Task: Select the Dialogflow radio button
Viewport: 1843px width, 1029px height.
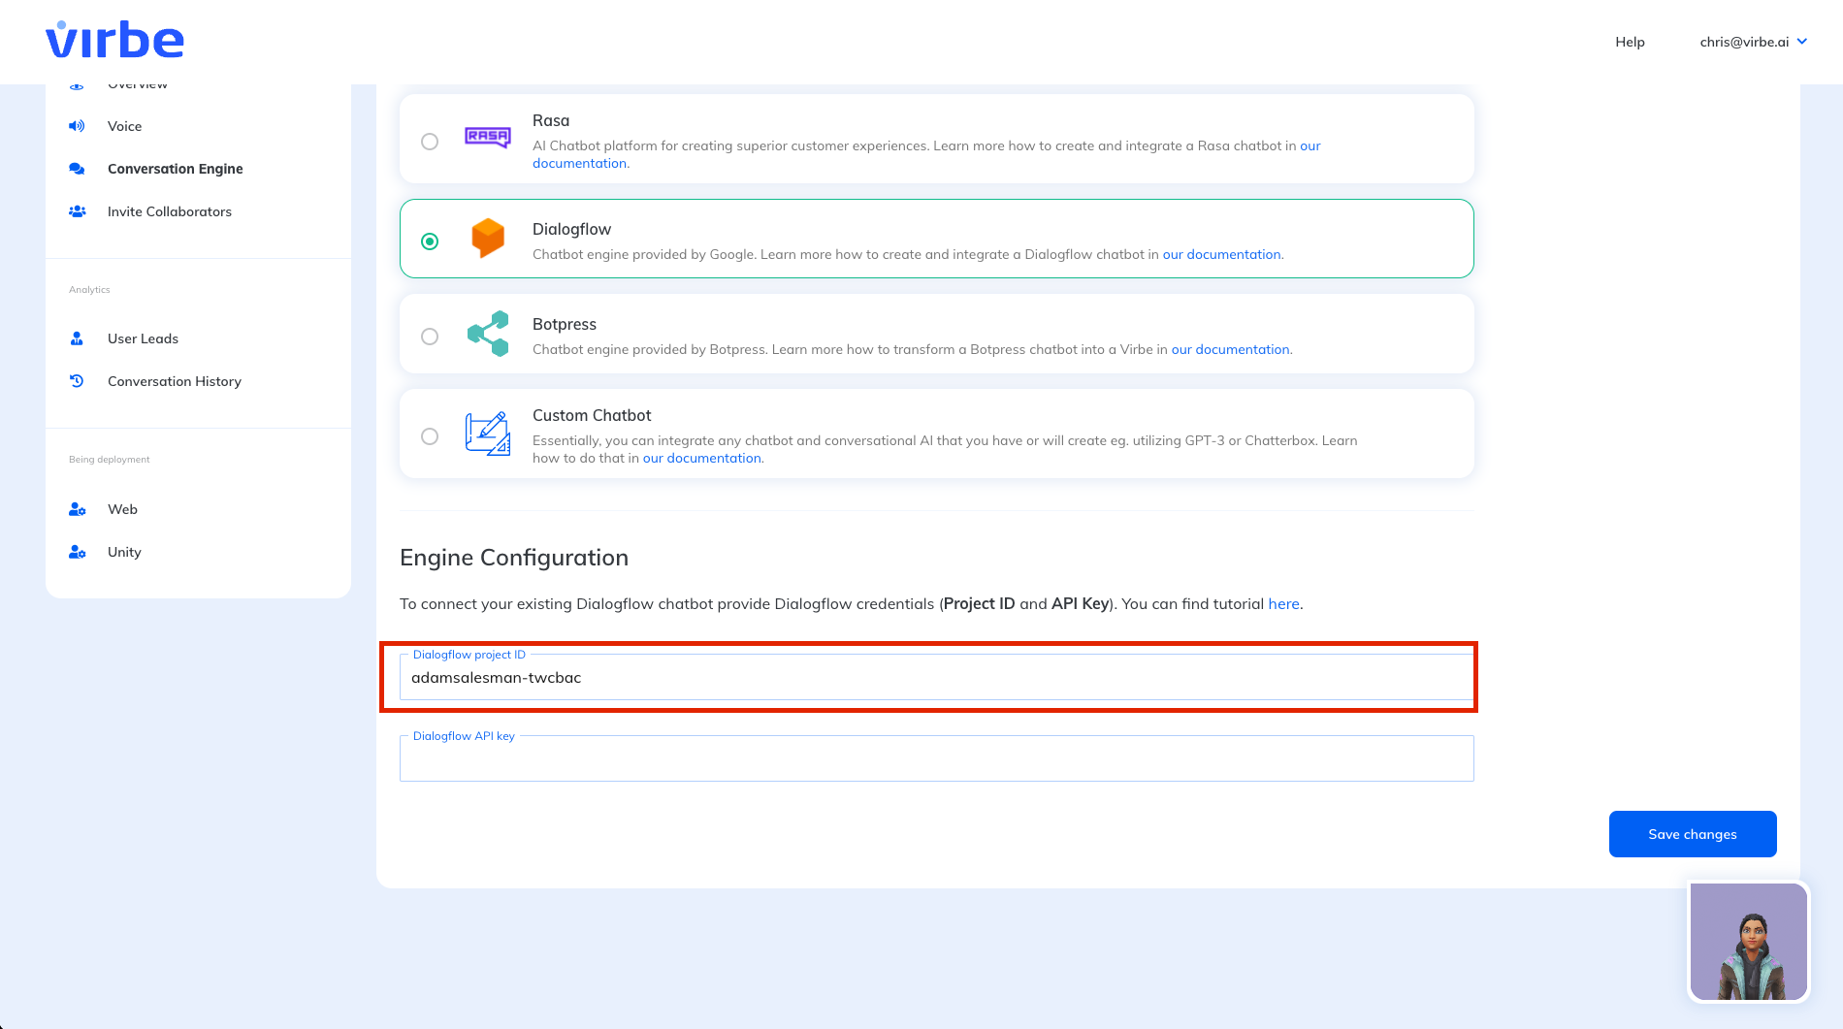Action: pos(430,241)
